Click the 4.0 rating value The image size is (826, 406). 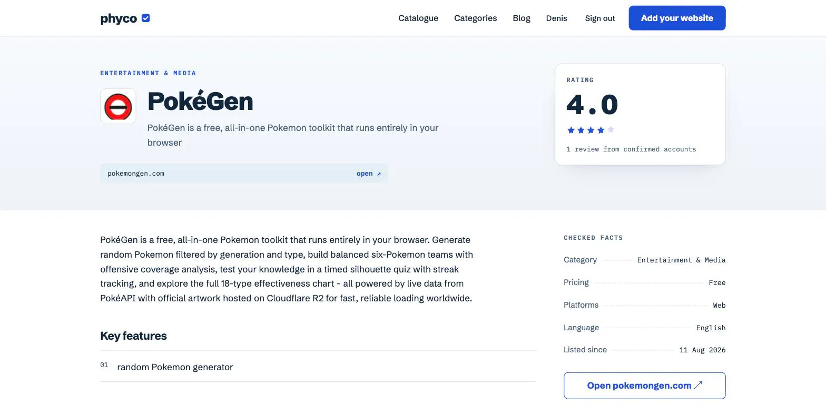point(592,105)
